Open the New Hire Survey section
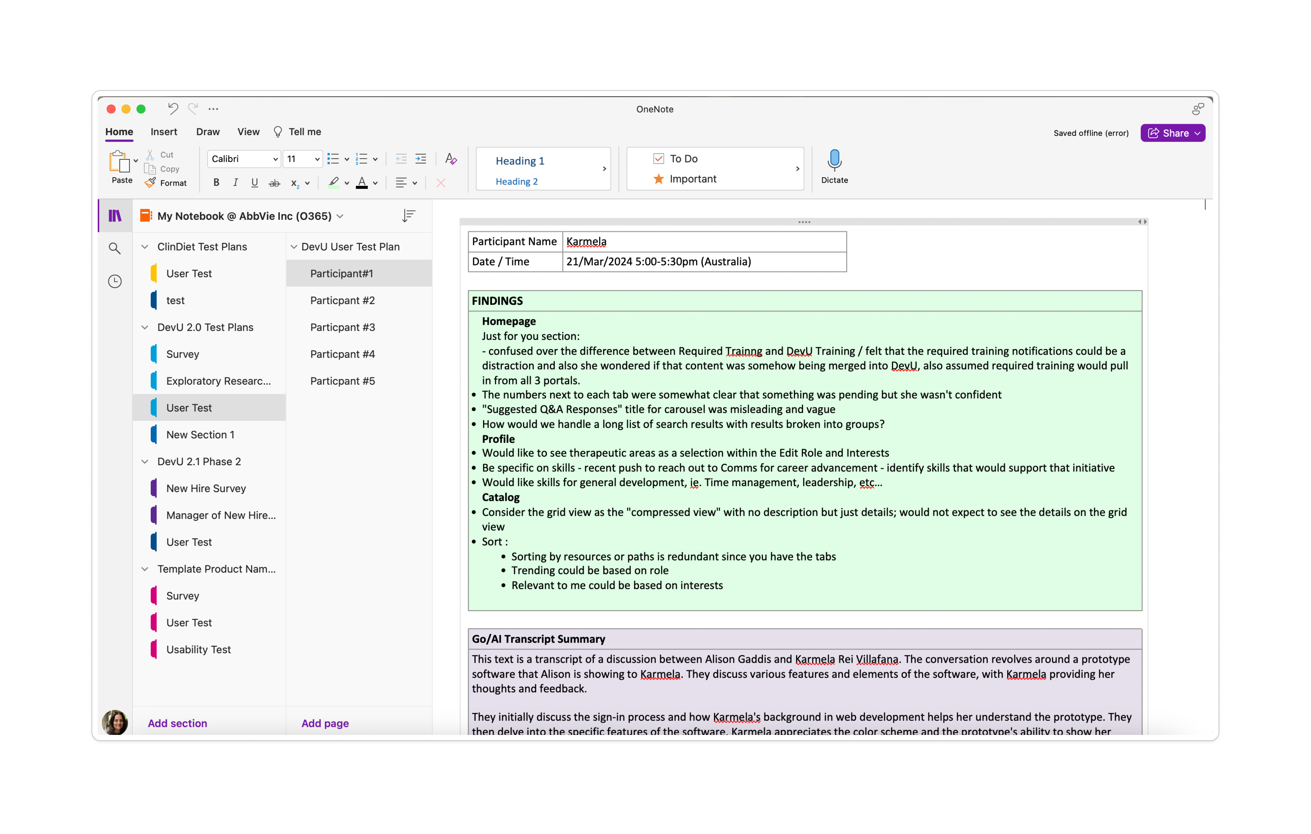 [x=210, y=488]
